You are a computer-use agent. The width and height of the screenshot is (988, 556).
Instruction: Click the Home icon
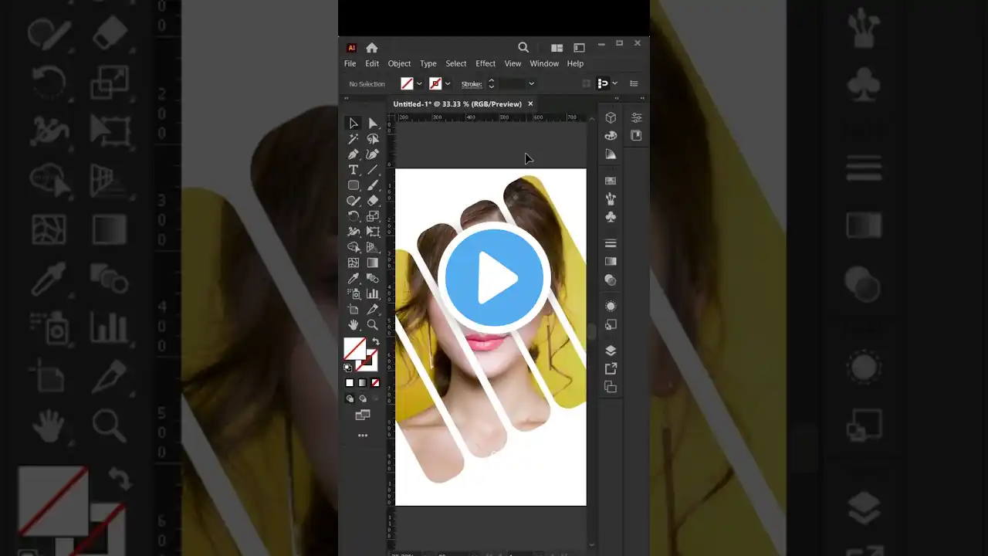click(x=372, y=48)
